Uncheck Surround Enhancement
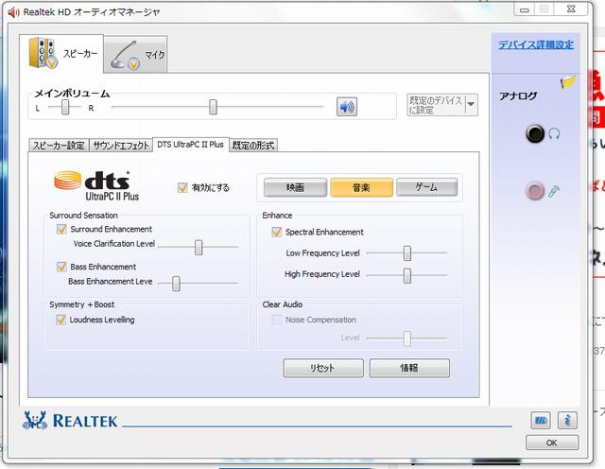 click(x=61, y=229)
